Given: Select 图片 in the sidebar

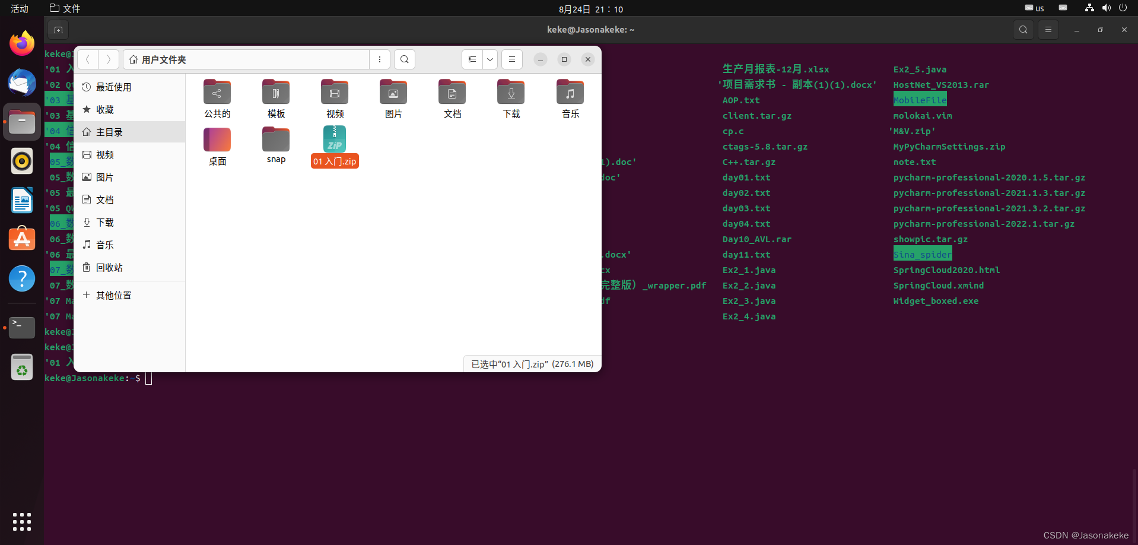Looking at the screenshot, I should [129, 178].
